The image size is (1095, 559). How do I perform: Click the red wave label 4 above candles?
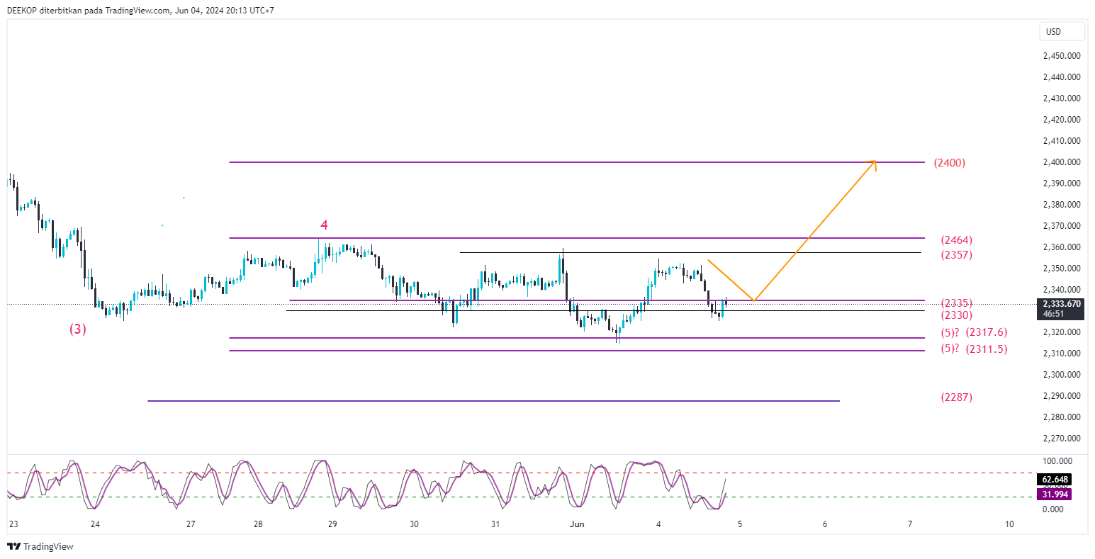324,225
